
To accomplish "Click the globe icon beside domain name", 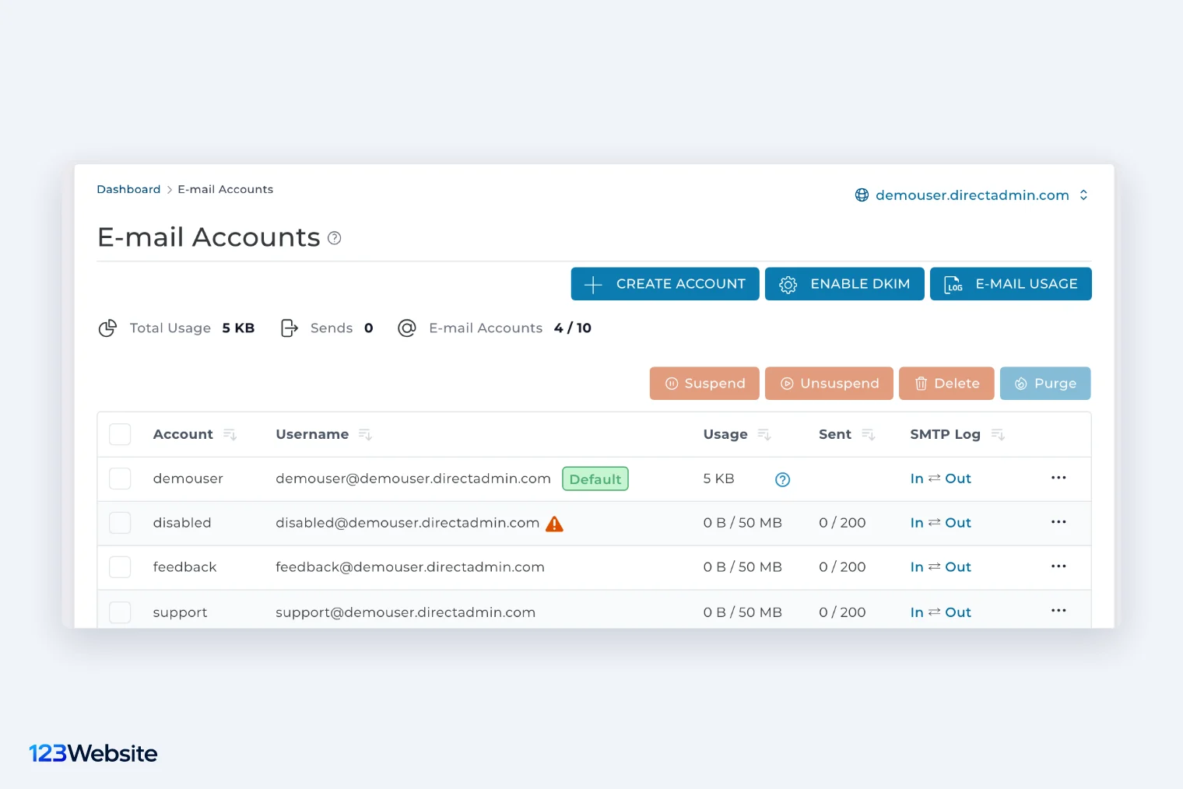I will 862,195.
